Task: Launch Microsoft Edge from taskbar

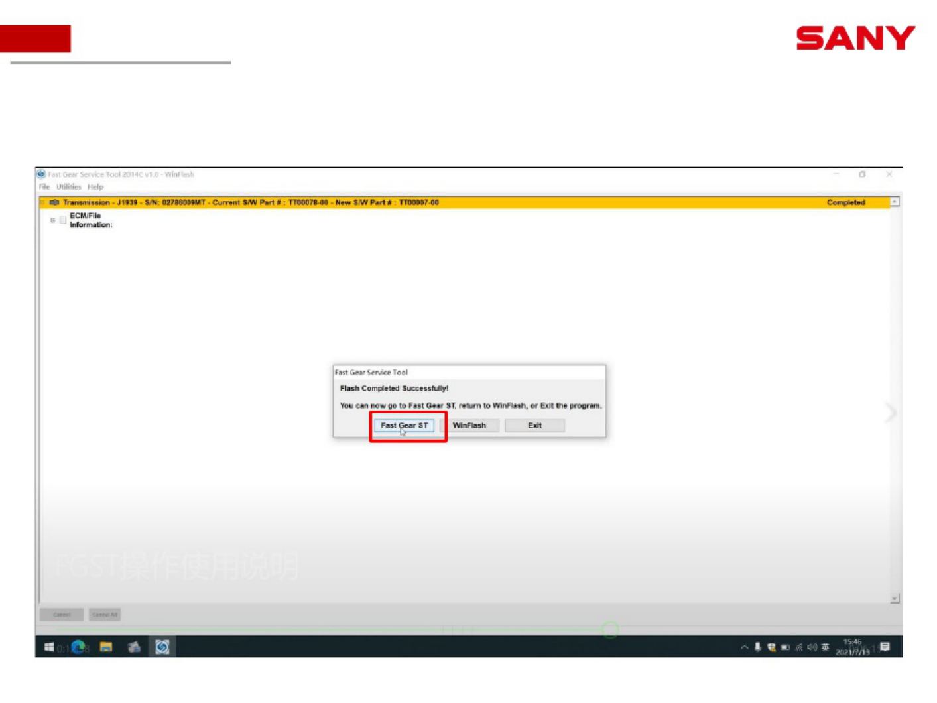Action: [78, 647]
